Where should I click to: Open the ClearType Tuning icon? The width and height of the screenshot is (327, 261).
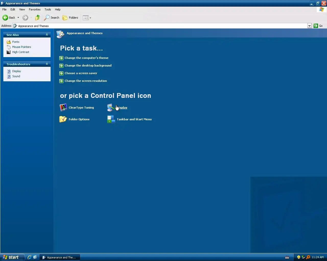click(63, 108)
